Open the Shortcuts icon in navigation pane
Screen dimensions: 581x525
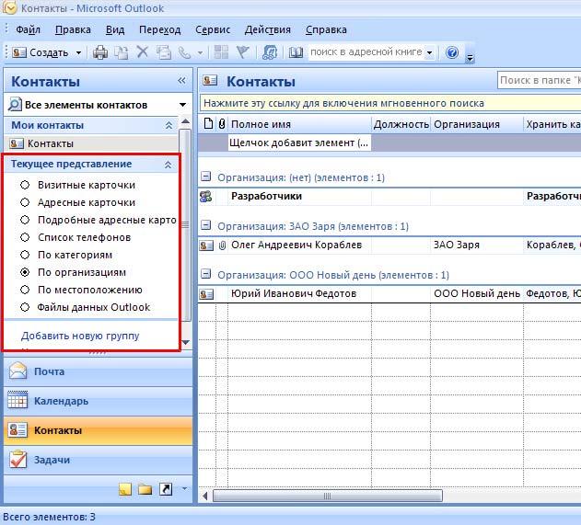click(166, 489)
